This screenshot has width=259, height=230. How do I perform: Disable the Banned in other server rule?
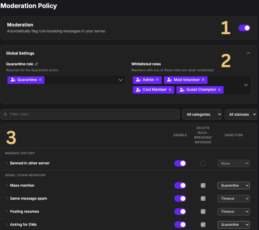pos(180,163)
